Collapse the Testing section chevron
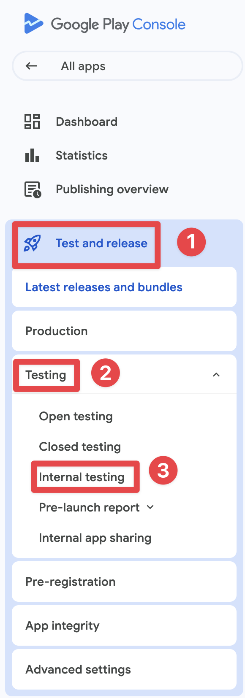Image resolution: width=245 pixels, height=698 pixels. point(216,374)
